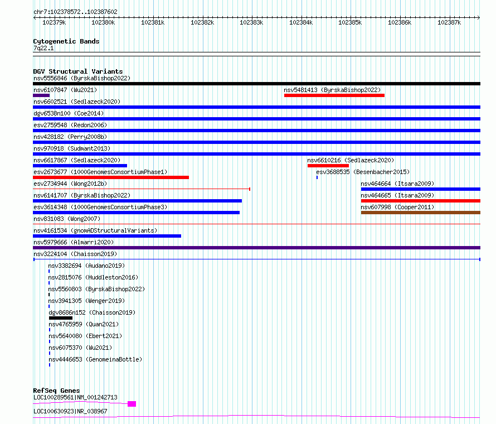The image size is (496, 424).
Task: Click the 102379k ruler position
Action: 54,22
